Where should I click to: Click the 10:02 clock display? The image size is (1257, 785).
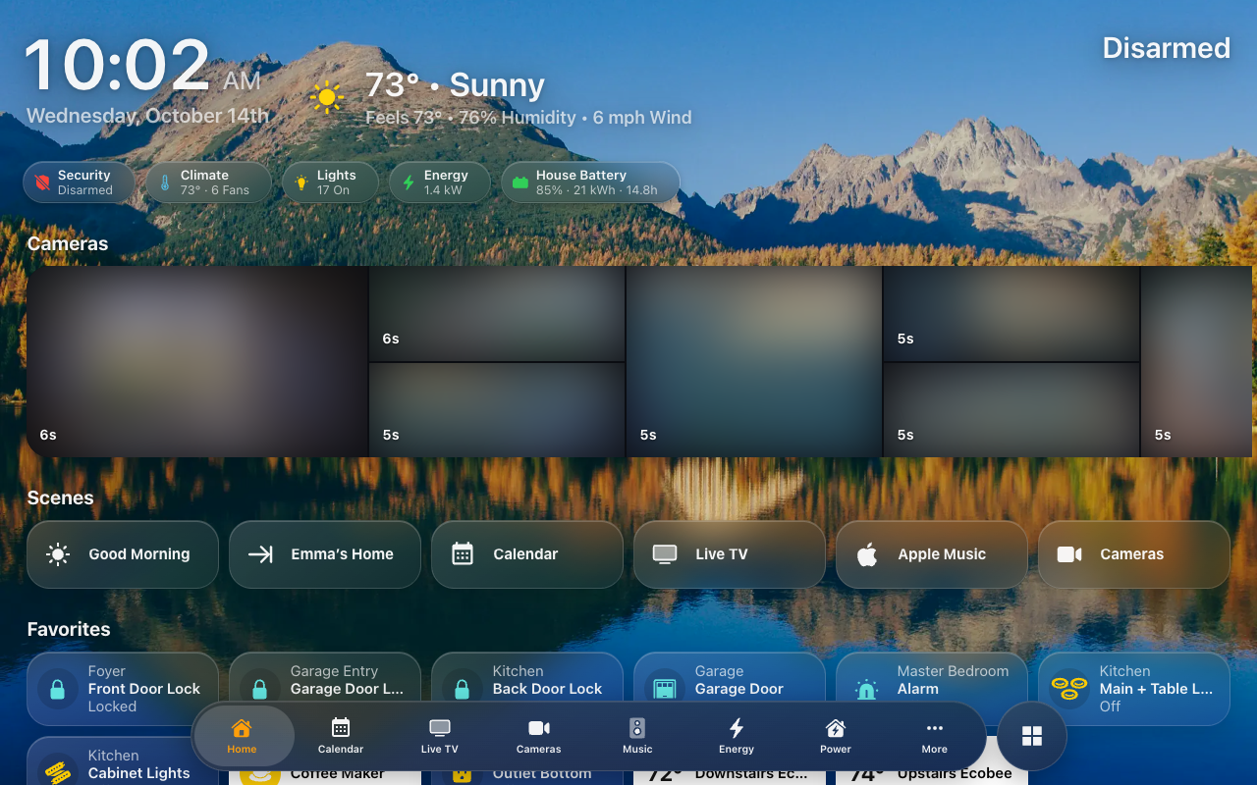point(117,66)
